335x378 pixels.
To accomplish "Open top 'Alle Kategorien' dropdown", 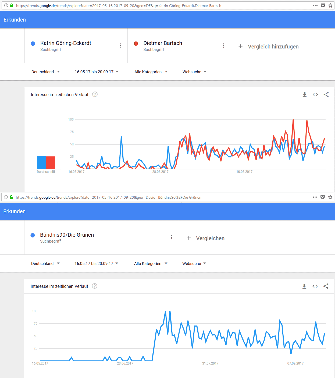I will click(x=151, y=72).
